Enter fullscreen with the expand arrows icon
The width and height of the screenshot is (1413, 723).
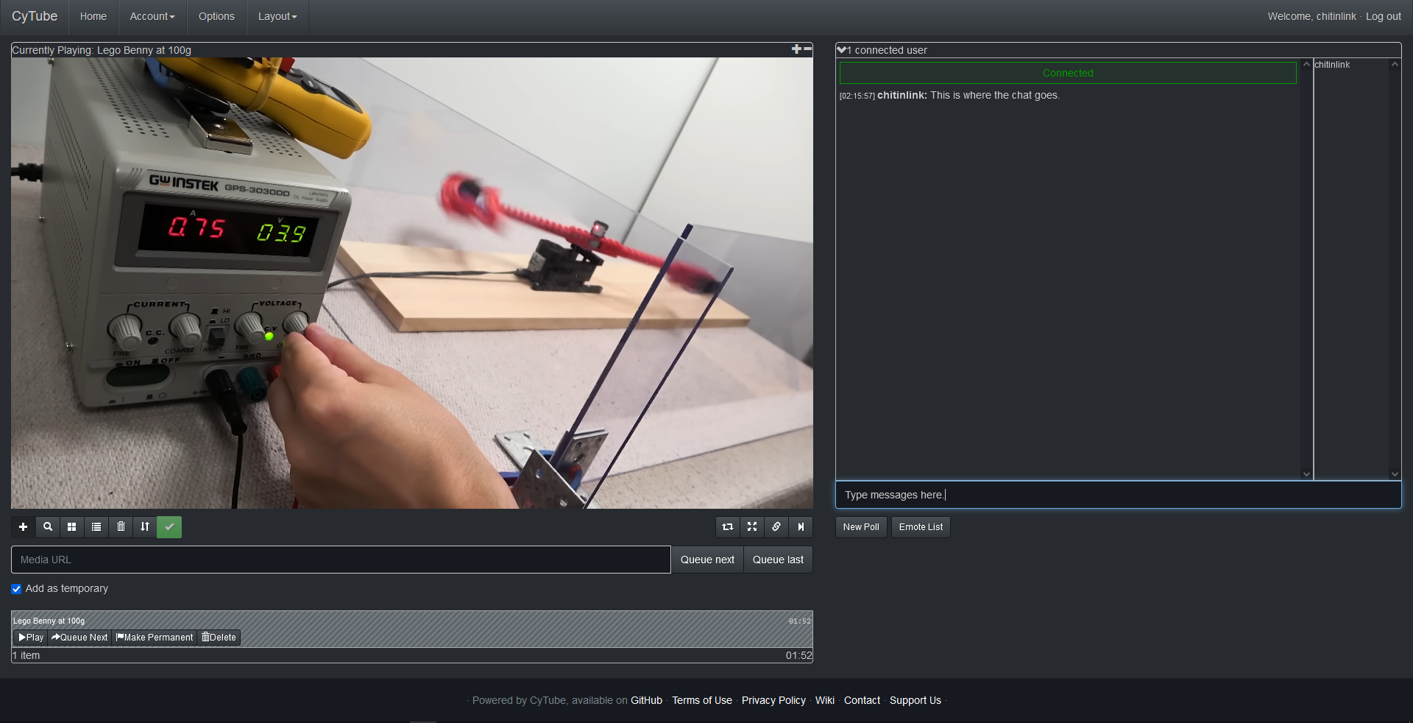coord(751,527)
